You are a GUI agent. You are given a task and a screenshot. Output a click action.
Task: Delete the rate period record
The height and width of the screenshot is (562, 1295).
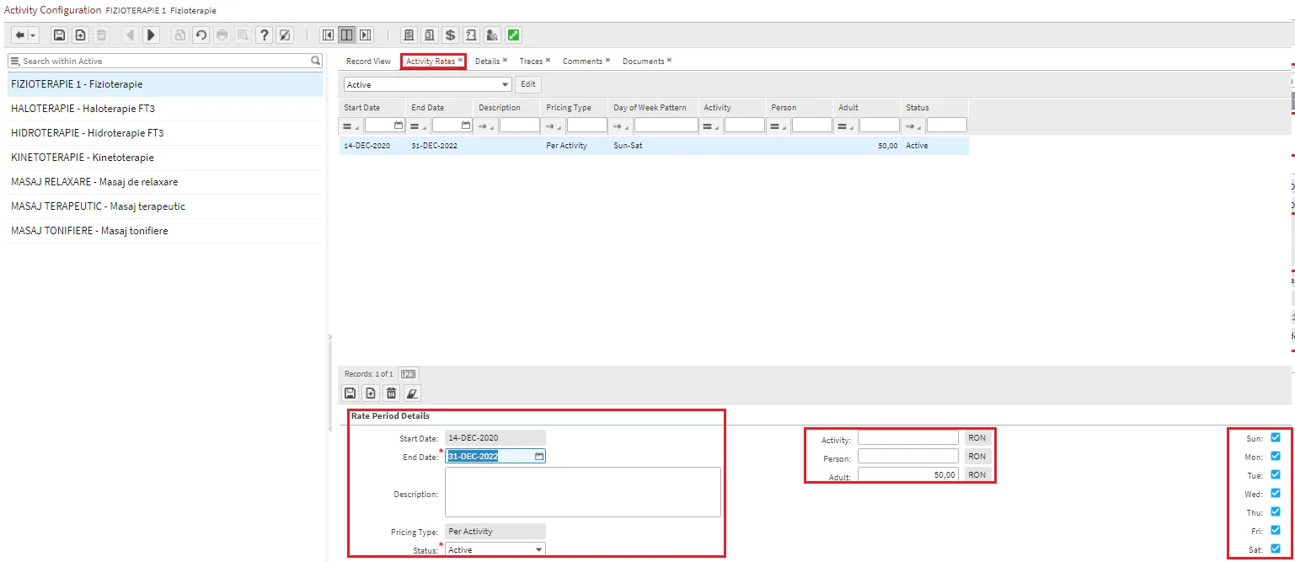click(391, 393)
